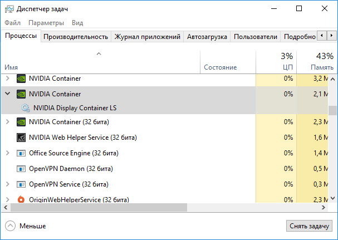Open the Файл menu
The image size is (338, 240).
point(12,23)
